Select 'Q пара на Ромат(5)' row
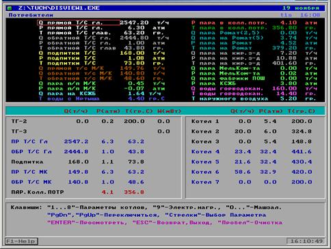 point(254,38)
